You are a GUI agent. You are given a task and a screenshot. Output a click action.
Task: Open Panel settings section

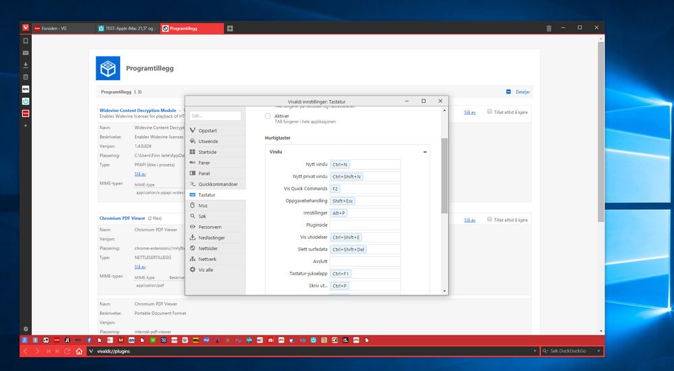(x=216, y=173)
